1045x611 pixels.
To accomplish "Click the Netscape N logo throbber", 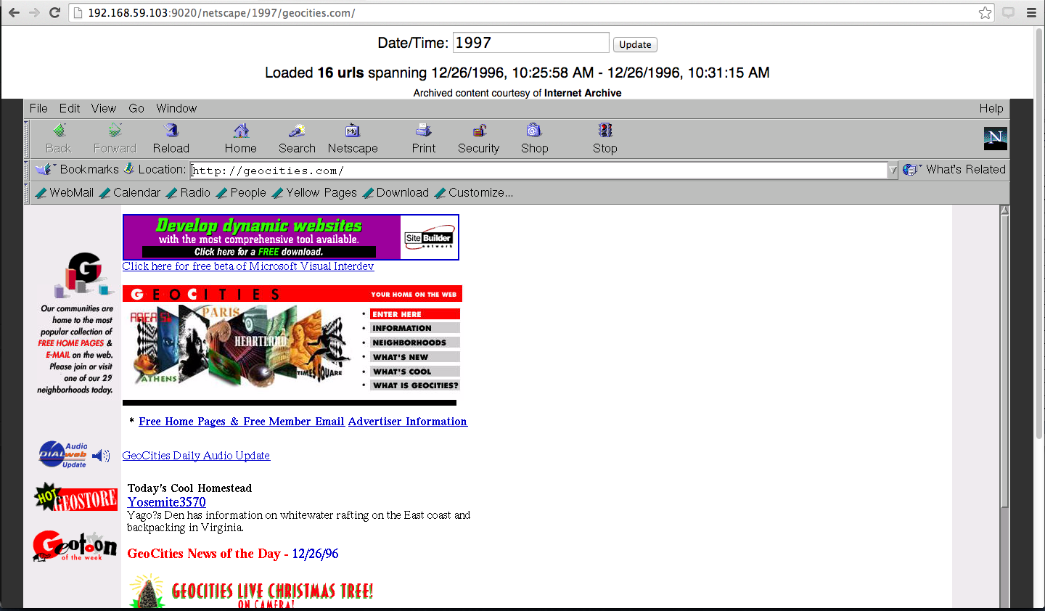I will coord(995,138).
